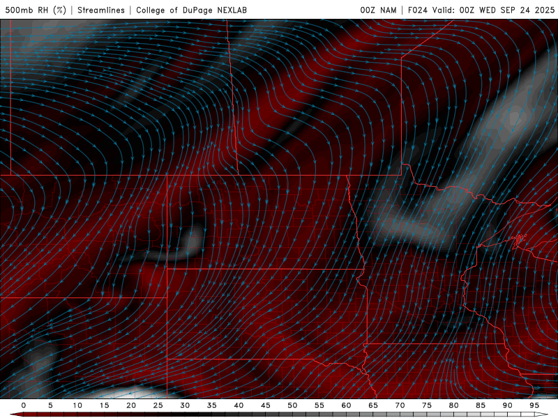The image size is (558, 418).
Task: Click the colorbar label '75'
Action: point(427,405)
